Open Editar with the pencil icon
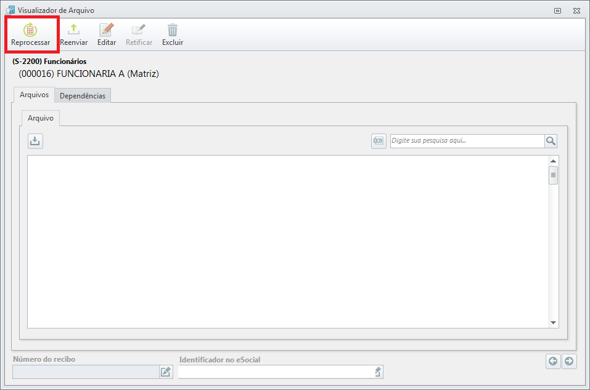The width and height of the screenshot is (590, 390). pyautogui.click(x=107, y=30)
